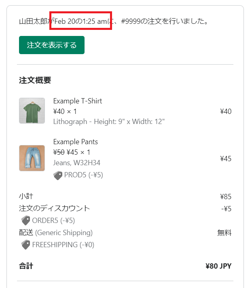Click the struck-through ¥50 original price
Image resolution: width=252 pixels, height=288 pixels.
59,152
